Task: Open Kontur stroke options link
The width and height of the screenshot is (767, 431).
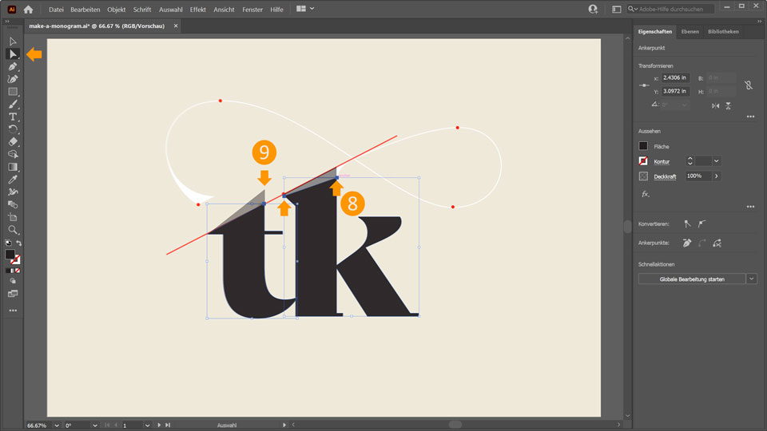Action: [x=662, y=161]
